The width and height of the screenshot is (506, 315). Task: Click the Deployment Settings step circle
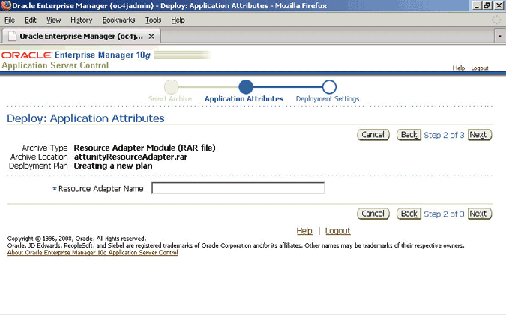pyautogui.click(x=329, y=87)
